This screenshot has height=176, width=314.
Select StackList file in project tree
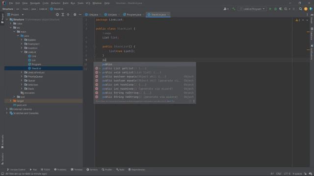point(36,68)
